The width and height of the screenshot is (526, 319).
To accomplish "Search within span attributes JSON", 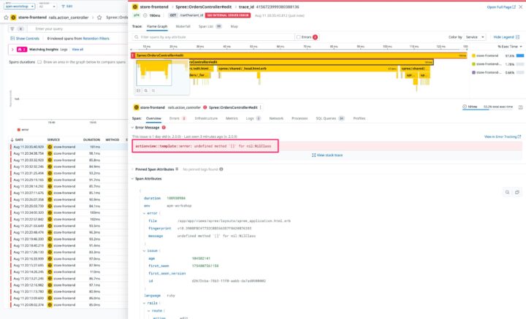I will coord(507,192).
